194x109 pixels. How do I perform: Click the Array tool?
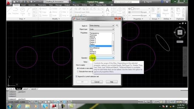pyautogui.click(x=63, y=15)
